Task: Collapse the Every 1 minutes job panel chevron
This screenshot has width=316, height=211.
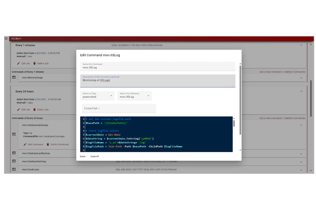Action: 301,45
